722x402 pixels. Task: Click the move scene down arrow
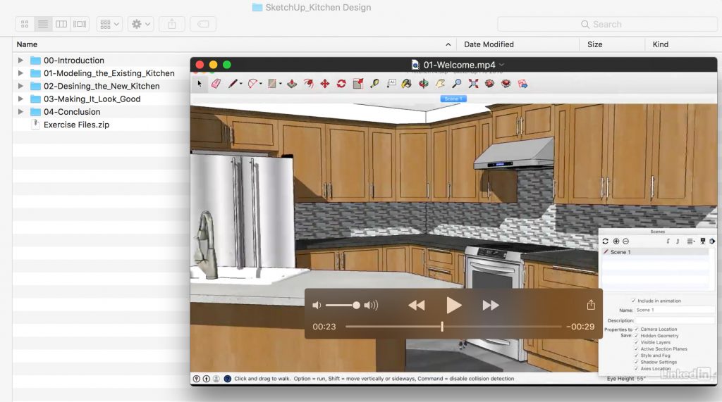point(678,241)
